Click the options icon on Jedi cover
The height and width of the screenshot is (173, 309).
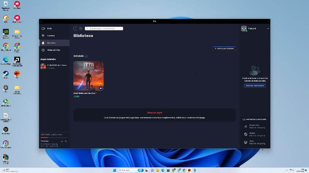click(x=101, y=64)
